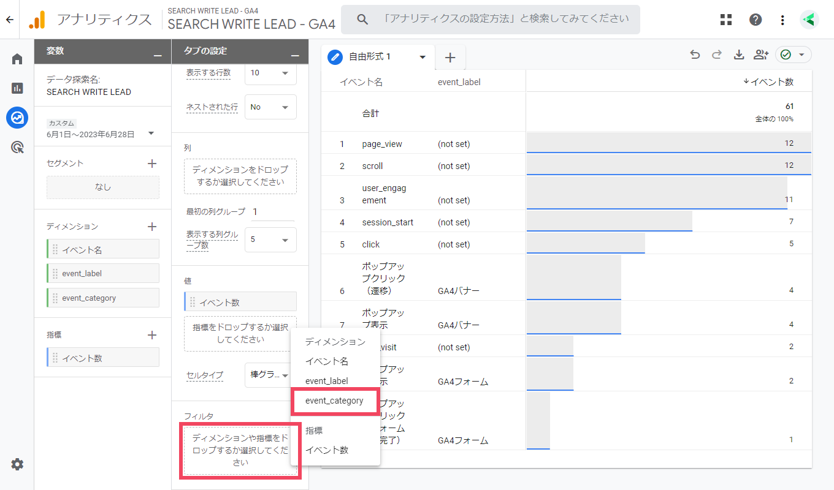Share exploration with add-person icon
This screenshot has height=490, width=834.
[x=761, y=55]
